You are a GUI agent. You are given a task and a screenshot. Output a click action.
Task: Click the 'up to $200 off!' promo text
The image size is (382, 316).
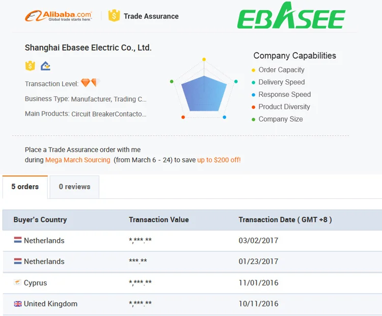219,160
